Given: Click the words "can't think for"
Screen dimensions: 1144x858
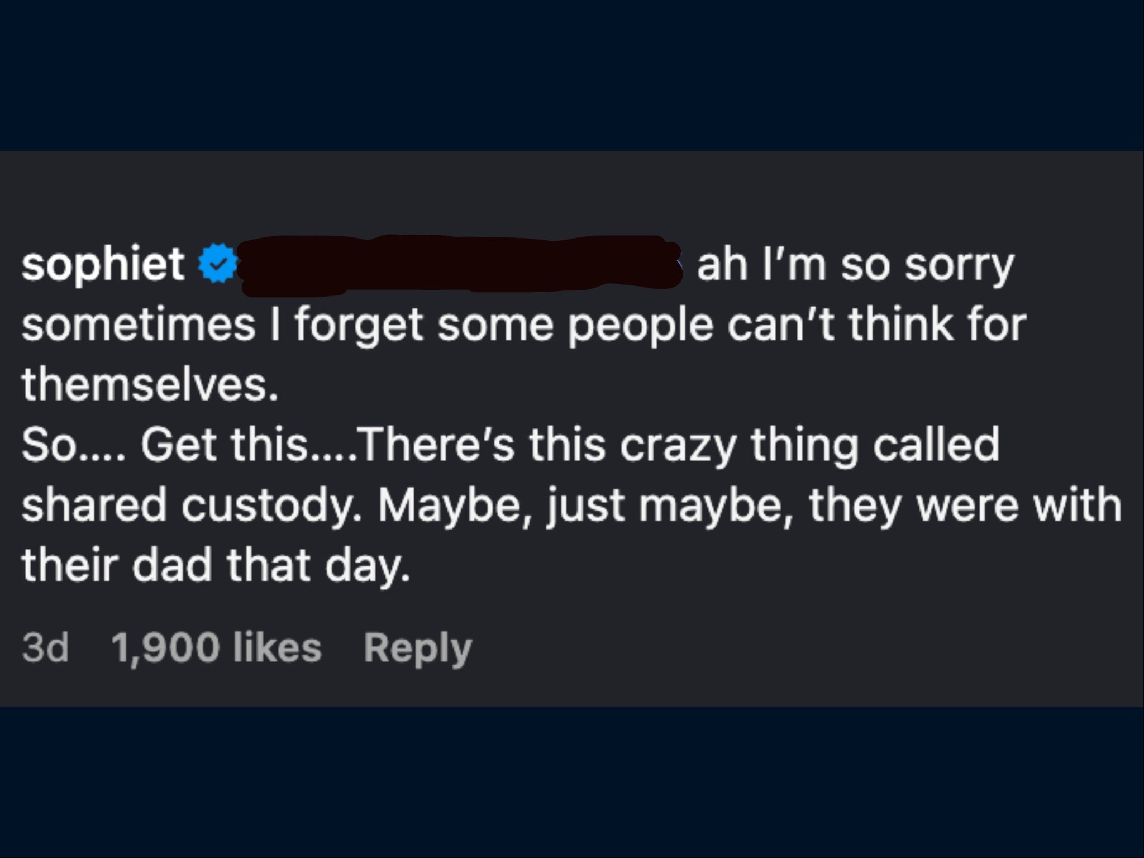Looking at the screenshot, I should click(876, 325).
